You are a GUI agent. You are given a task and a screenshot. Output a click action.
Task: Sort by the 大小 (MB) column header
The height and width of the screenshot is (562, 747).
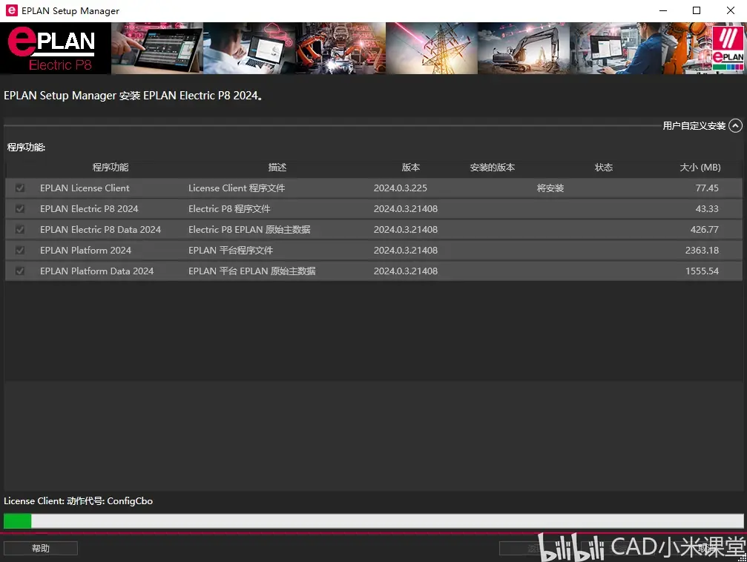click(x=700, y=167)
